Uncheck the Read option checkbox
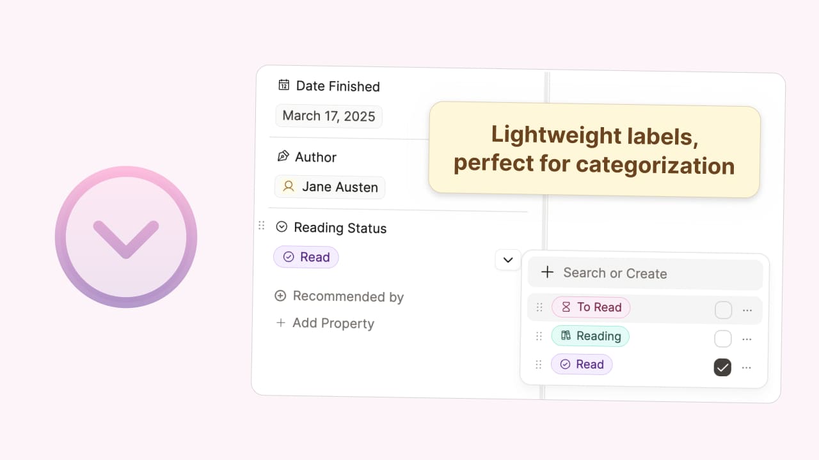The height and width of the screenshot is (460, 819). click(x=722, y=367)
